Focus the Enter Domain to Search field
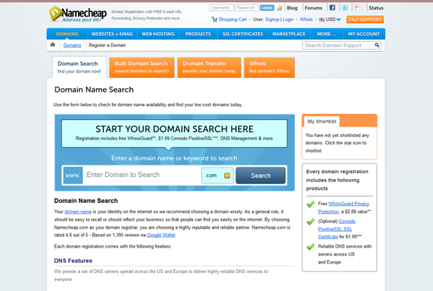 coord(142,175)
